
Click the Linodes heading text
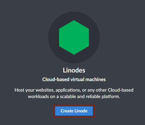[74, 70]
